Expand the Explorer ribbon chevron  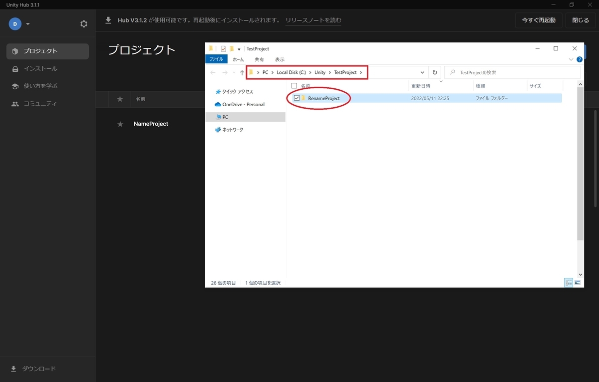[x=572, y=59]
